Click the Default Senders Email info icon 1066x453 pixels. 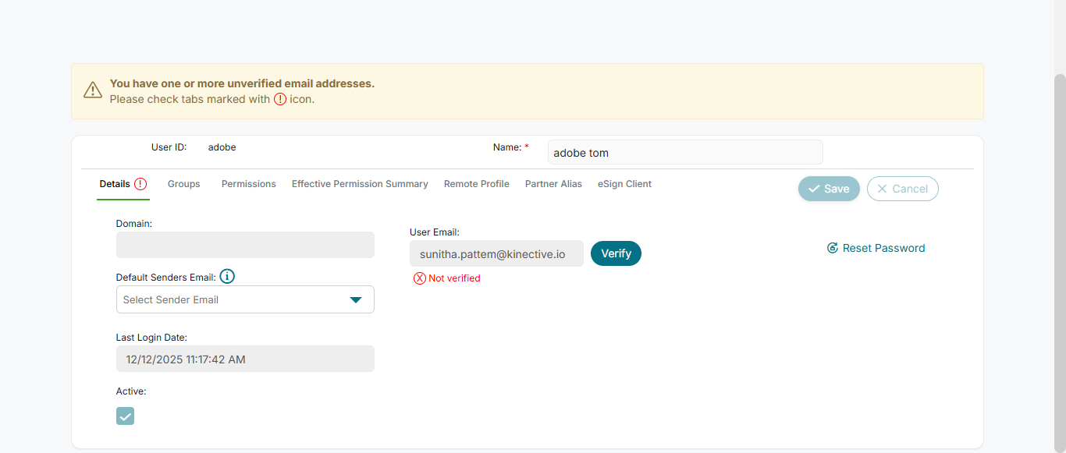pos(227,277)
